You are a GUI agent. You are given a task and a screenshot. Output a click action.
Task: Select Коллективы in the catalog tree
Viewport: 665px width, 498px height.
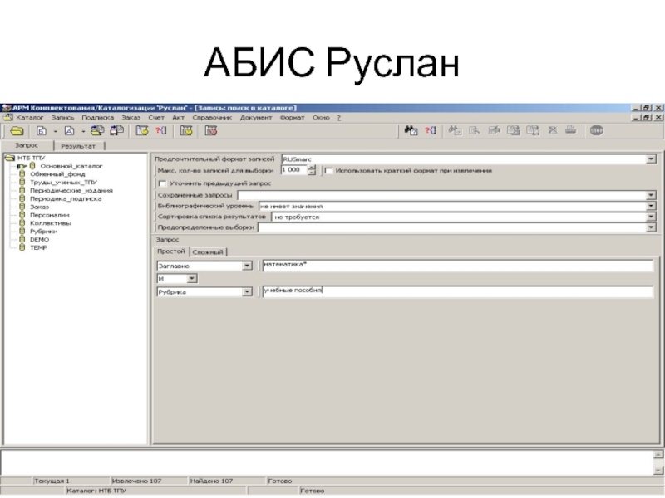click(x=51, y=223)
